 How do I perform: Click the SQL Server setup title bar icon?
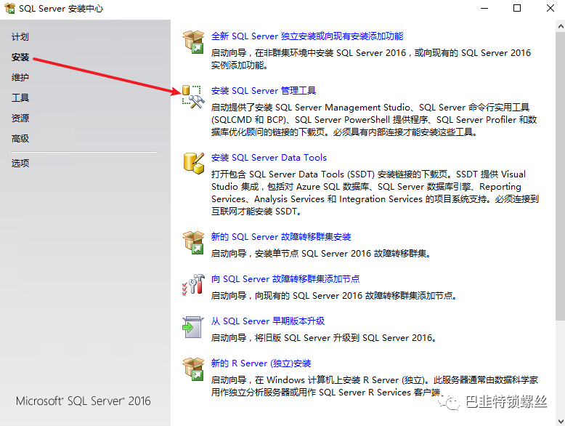coord(9,8)
